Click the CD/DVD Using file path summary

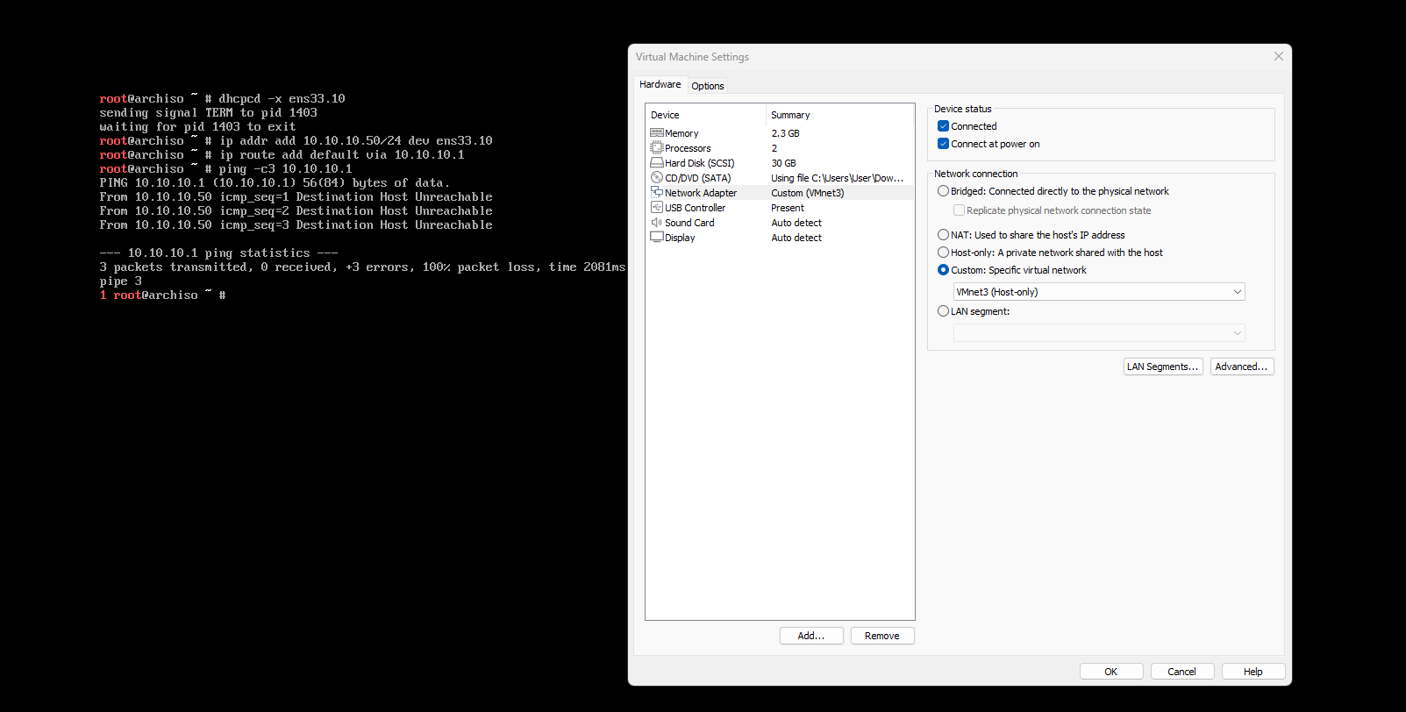[837, 178]
